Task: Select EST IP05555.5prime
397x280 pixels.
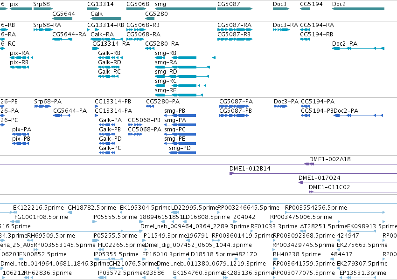Action: tap(115, 217)
